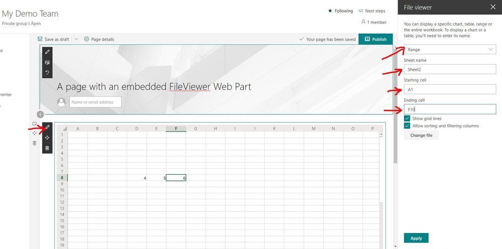Click the Ending cell input field
Screen dimensions: 502x249
tap(450, 109)
